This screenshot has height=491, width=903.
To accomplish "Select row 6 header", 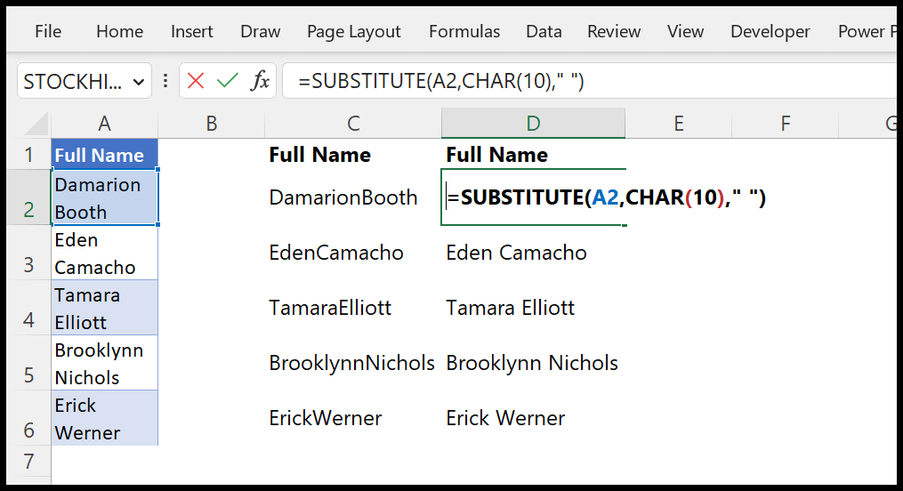I will [x=28, y=418].
